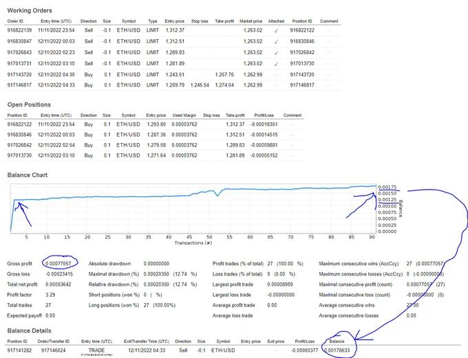The width and height of the screenshot is (468, 358).
Task: Click Balance Details position ID 917141282
Action: [19, 350]
